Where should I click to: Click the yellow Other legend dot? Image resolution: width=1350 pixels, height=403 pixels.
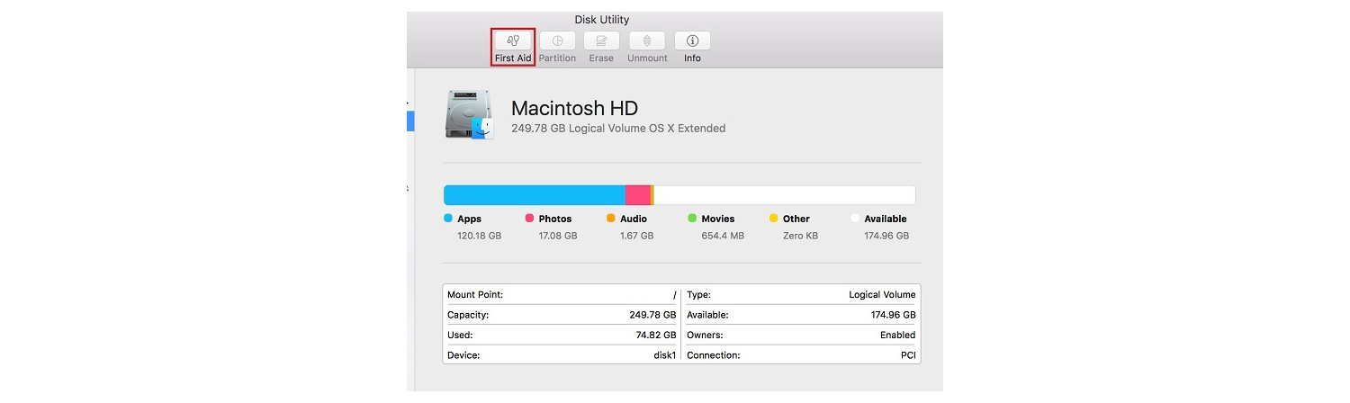coord(774,219)
